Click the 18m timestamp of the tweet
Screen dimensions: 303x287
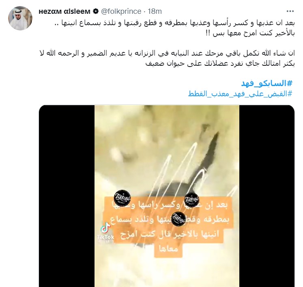[x=155, y=11]
